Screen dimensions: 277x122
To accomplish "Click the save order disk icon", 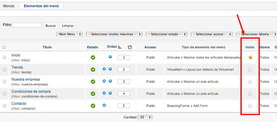I will [x=130, y=47].
